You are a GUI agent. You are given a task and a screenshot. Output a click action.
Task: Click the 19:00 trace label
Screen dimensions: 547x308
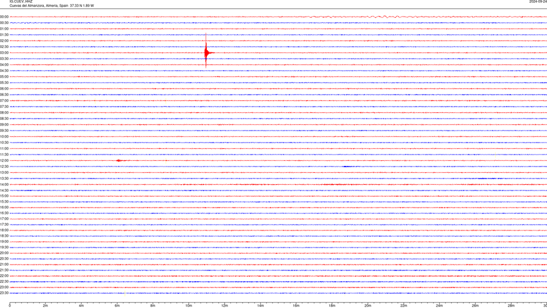pos(4,242)
